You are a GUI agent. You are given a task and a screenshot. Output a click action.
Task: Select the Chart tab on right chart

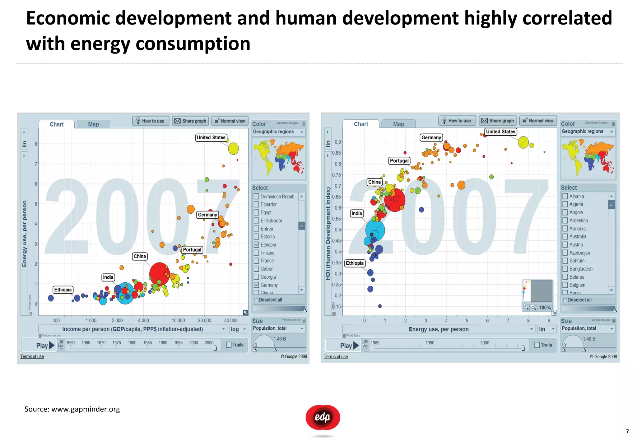(x=361, y=124)
